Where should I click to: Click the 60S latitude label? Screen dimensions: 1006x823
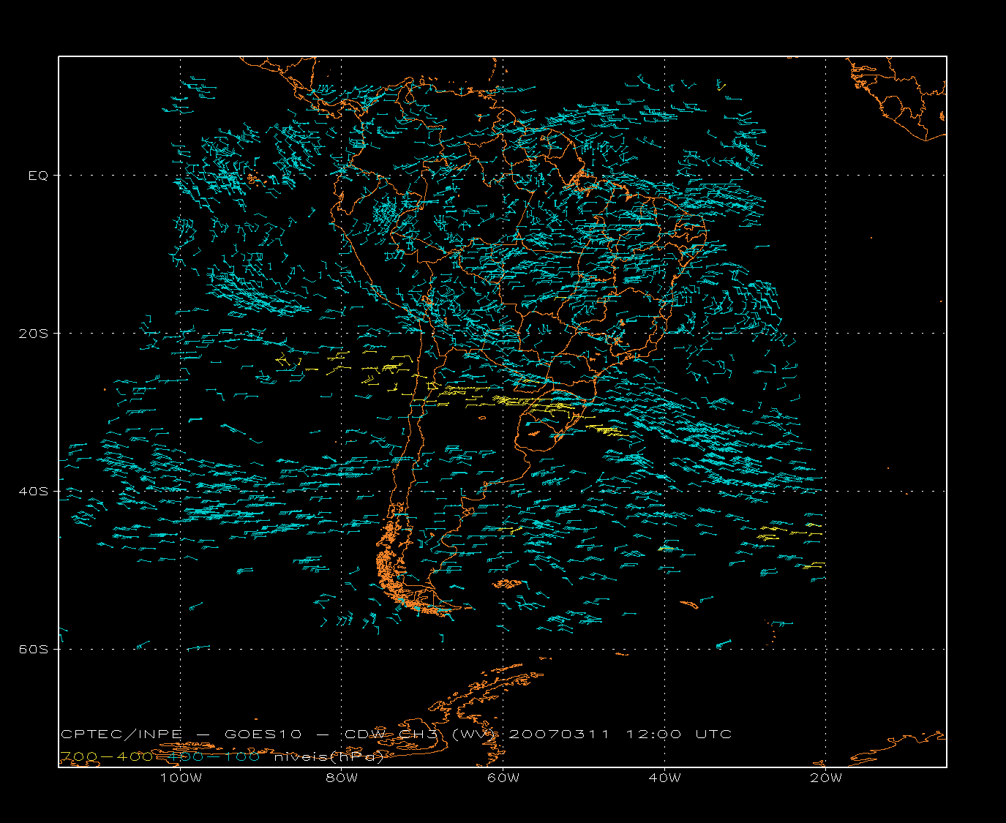click(x=33, y=650)
